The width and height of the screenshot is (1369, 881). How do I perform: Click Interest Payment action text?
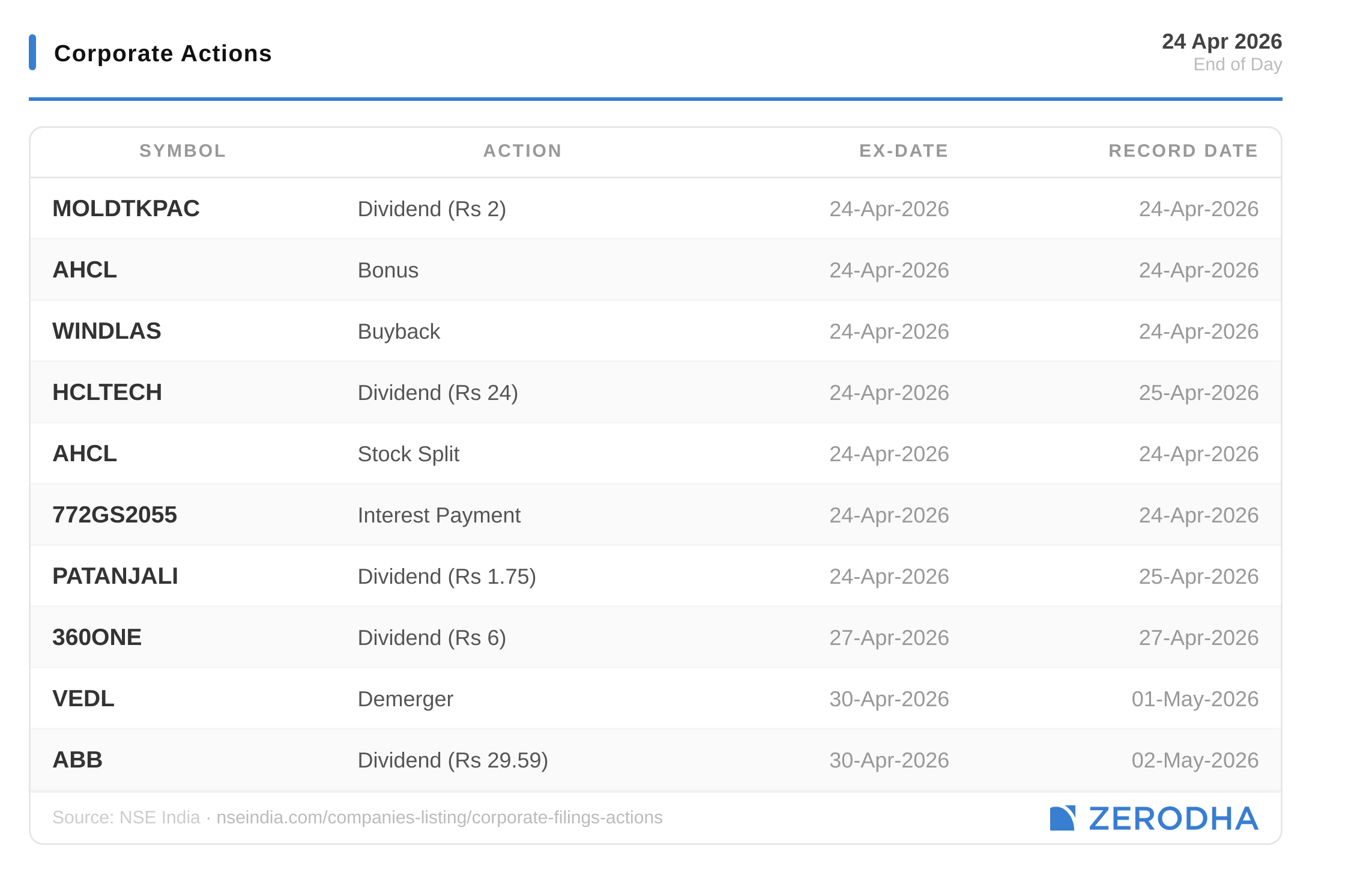coord(439,515)
